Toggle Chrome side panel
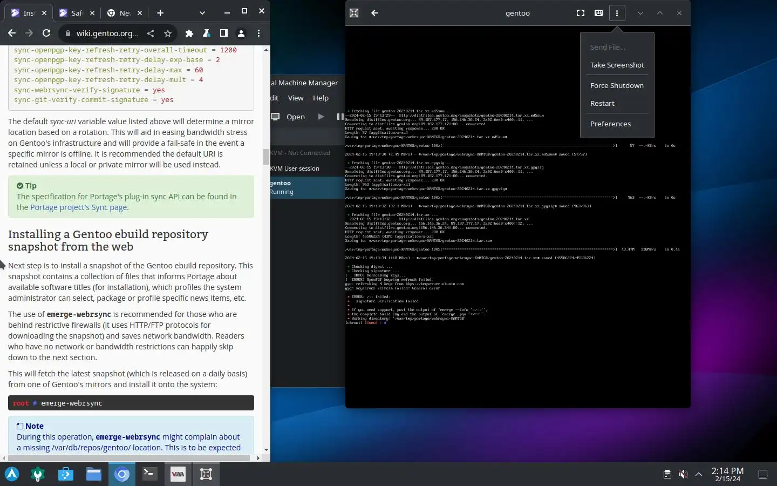 [223, 33]
